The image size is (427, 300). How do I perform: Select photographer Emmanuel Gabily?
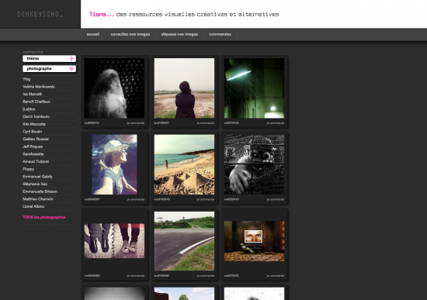click(37, 177)
